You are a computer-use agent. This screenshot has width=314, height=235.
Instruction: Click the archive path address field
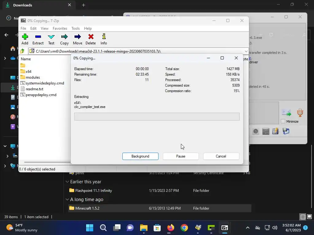(x=136, y=51)
